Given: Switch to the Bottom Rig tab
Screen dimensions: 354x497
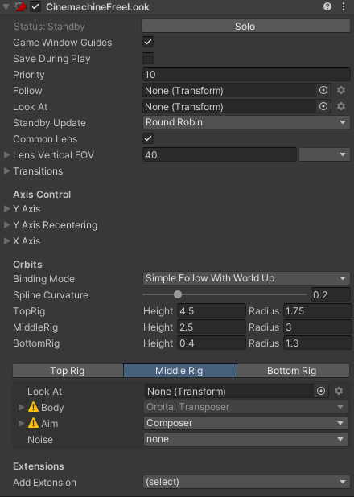Looking at the screenshot, I should click(292, 371).
